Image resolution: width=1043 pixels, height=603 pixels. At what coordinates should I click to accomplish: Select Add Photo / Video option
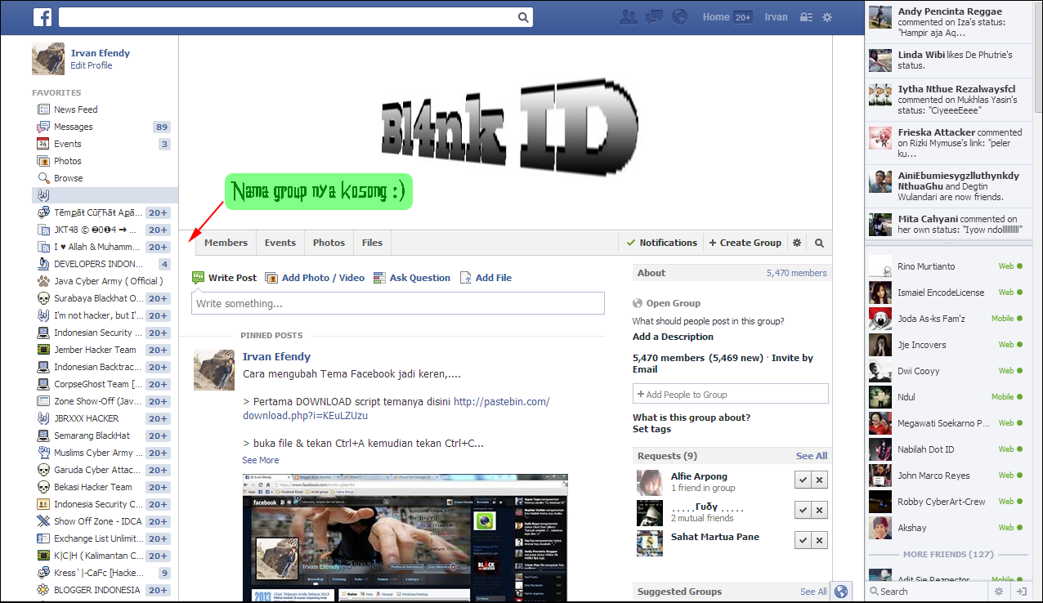pos(315,278)
